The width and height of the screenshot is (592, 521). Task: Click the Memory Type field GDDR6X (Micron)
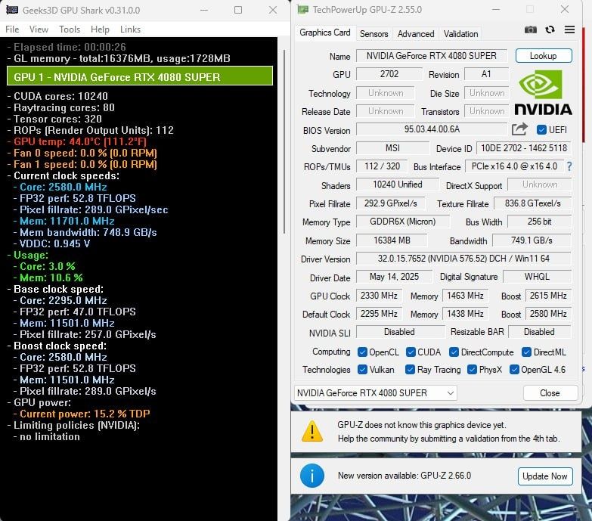click(403, 222)
